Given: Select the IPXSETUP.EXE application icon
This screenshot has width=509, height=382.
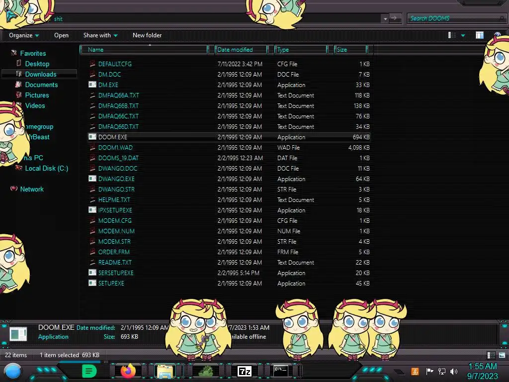Looking at the screenshot, I should click(x=92, y=210).
